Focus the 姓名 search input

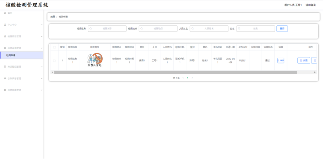click(x=256, y=29)
